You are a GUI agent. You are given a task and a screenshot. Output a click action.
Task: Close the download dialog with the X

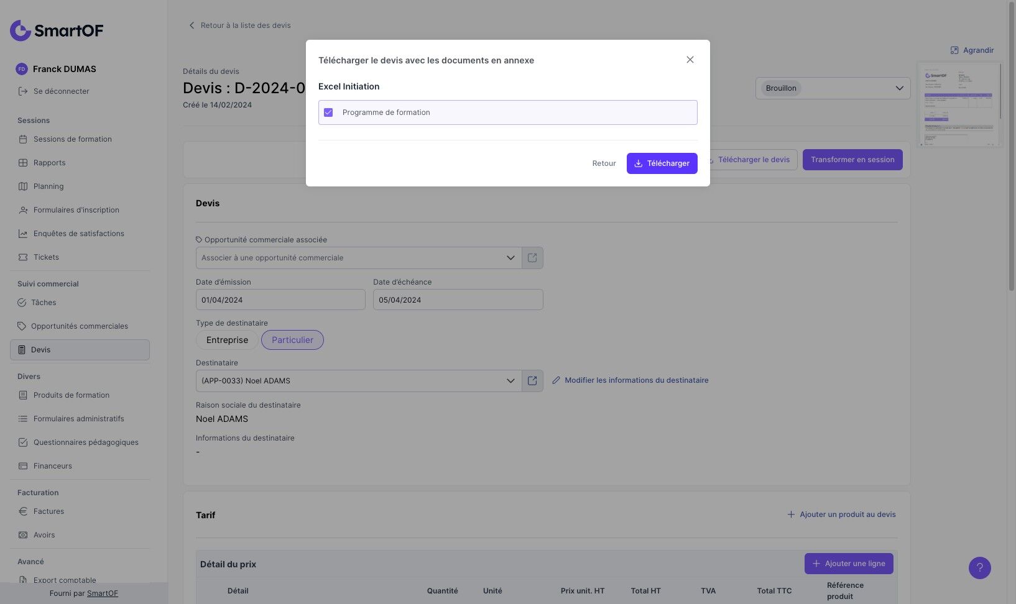click(x=690, y=60)
